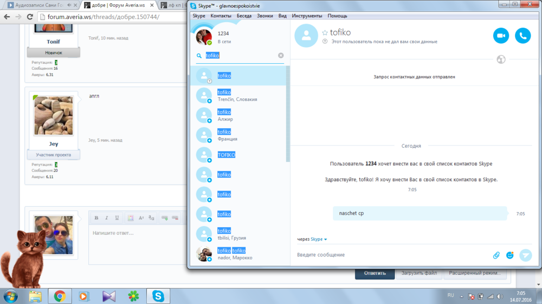Open the Контакты menu
The width and height of the screenshot is (542, 304).
[x=221, y=16]
